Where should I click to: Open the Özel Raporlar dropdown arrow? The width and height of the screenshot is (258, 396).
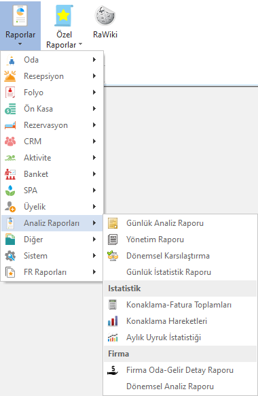pyautogui.click(x=80, y=44)
